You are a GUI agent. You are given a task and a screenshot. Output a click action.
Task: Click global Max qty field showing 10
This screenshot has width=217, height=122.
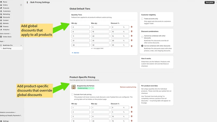pos(100,31)
